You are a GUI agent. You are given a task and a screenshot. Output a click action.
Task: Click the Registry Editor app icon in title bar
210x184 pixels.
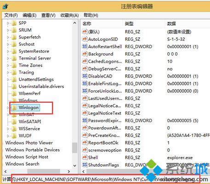6,6
